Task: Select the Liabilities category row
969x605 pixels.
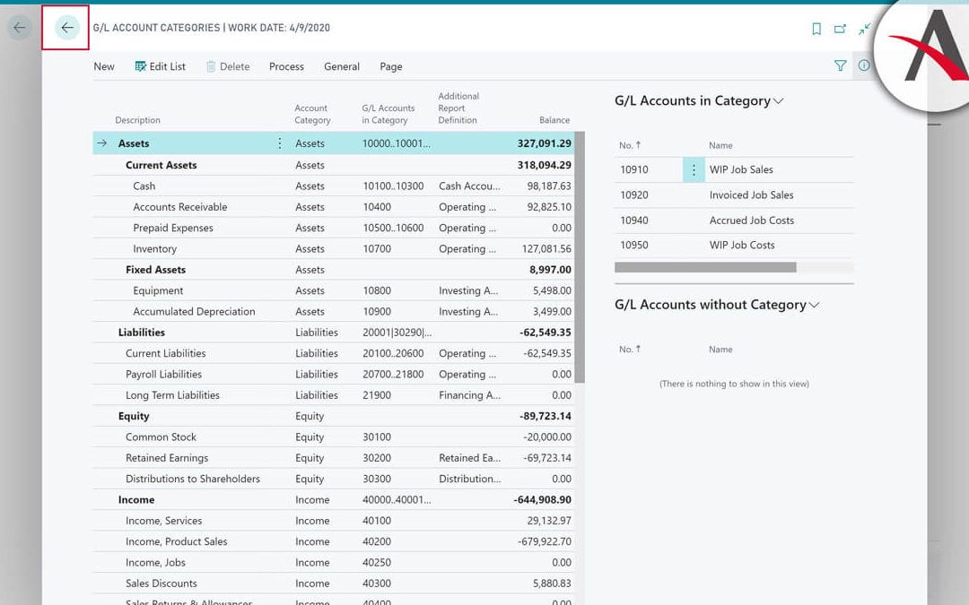Action: click(333, 333)
